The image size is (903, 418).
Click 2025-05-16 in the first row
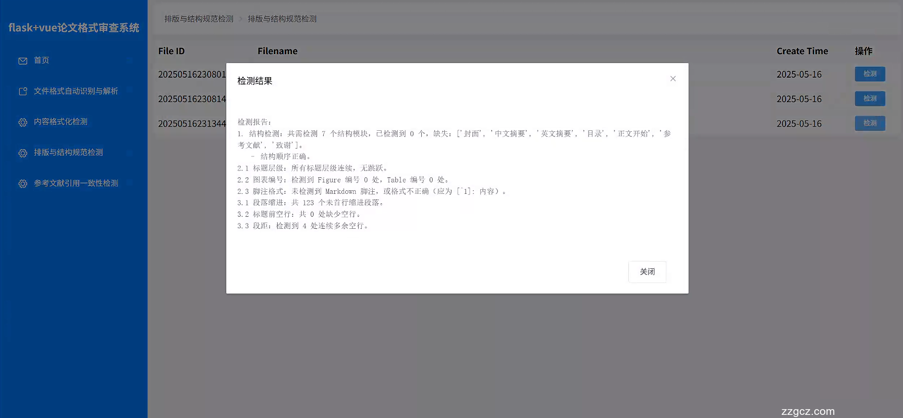[799, 75]
